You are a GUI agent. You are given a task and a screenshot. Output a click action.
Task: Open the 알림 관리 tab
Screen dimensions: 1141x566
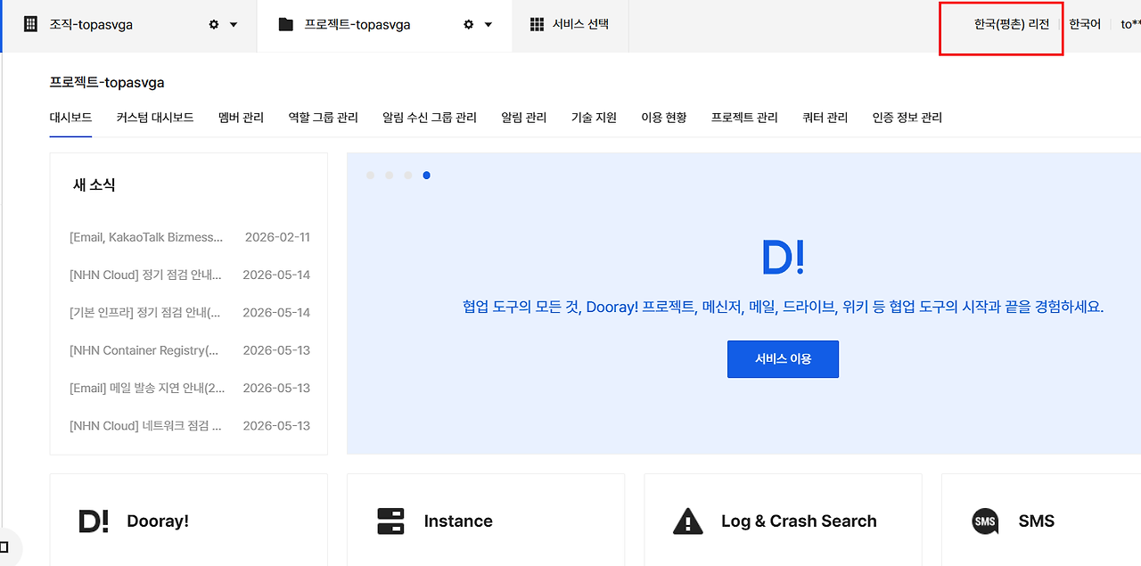coord(524,118)
